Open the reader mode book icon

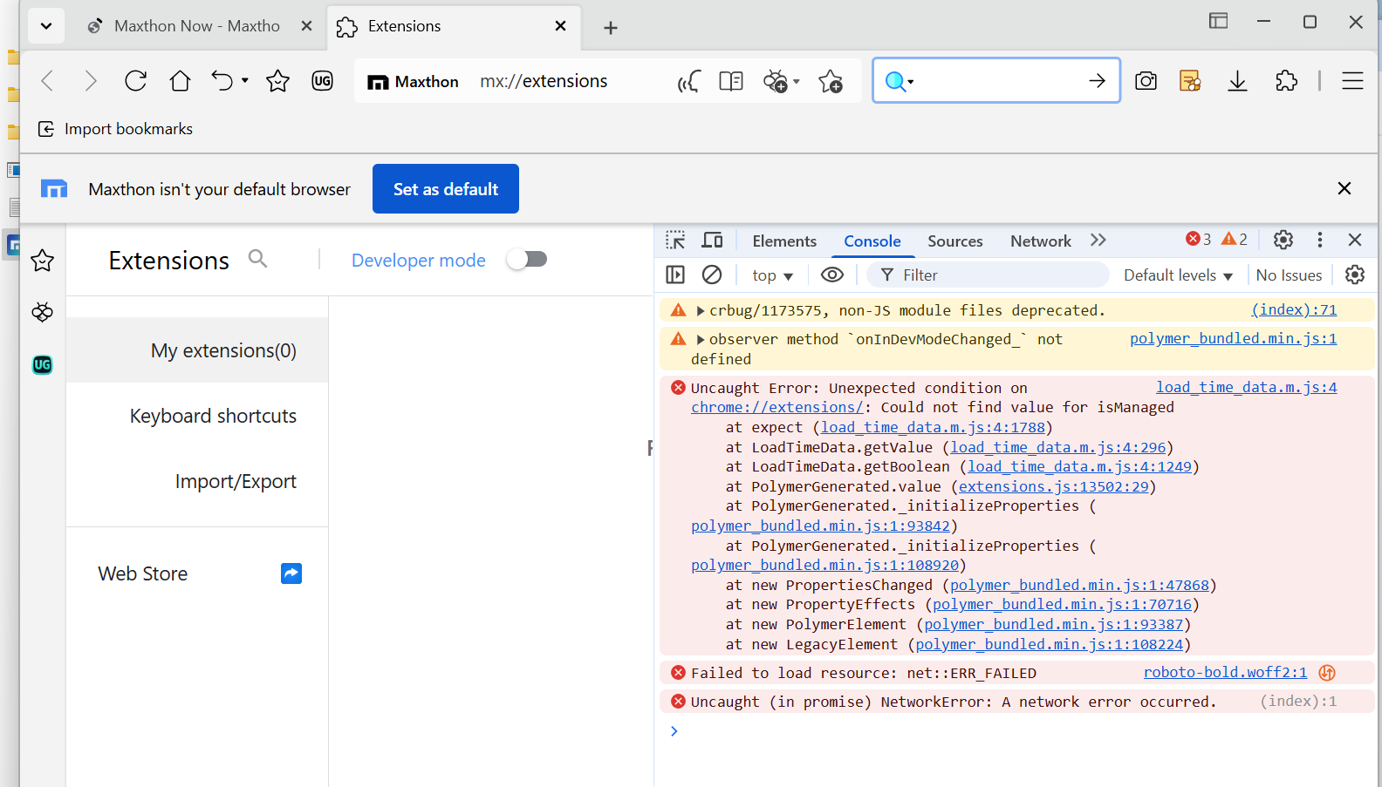point(730,81)
